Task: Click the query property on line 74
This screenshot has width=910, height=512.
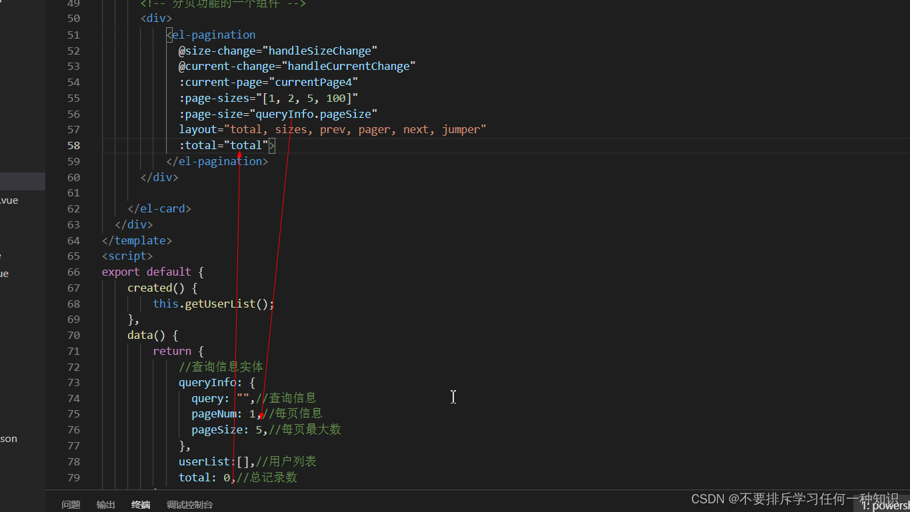Action: pyautogui.click(x=207, y=398)
